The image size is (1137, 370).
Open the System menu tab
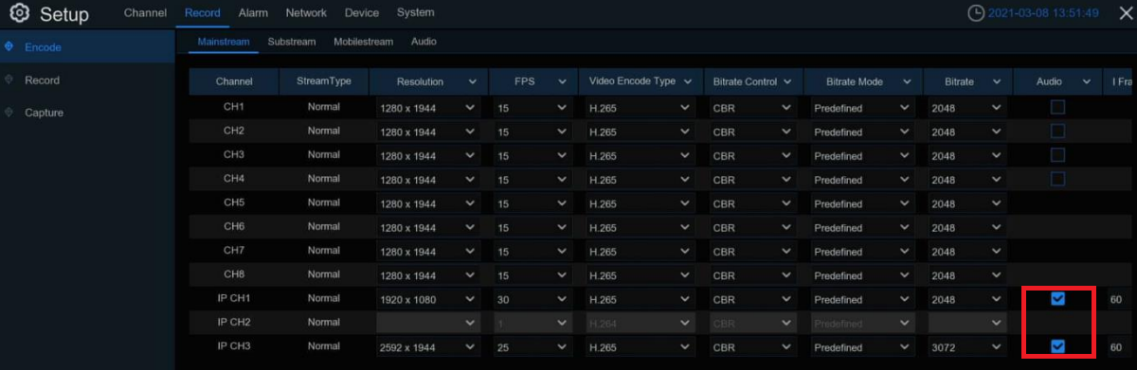pyautogui.click(x=416, y=13)
